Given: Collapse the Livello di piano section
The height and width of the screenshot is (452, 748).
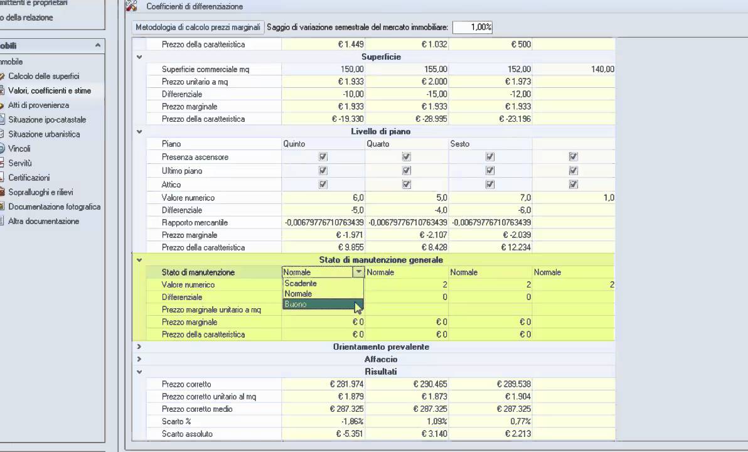Looking at the screenshot, I should tap(139, 131).
